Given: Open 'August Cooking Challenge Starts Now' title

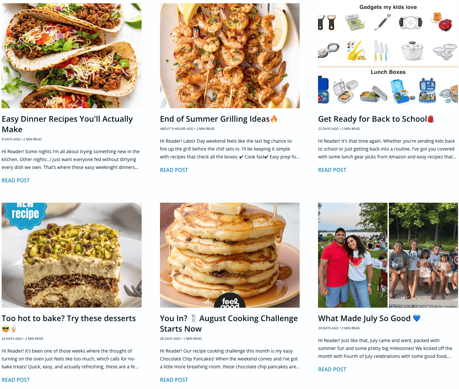Looking at the screenshot, I should click(x=229, y=323).
